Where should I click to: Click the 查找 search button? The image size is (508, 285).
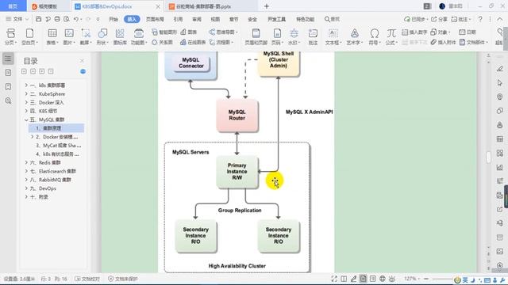[332, 19]
